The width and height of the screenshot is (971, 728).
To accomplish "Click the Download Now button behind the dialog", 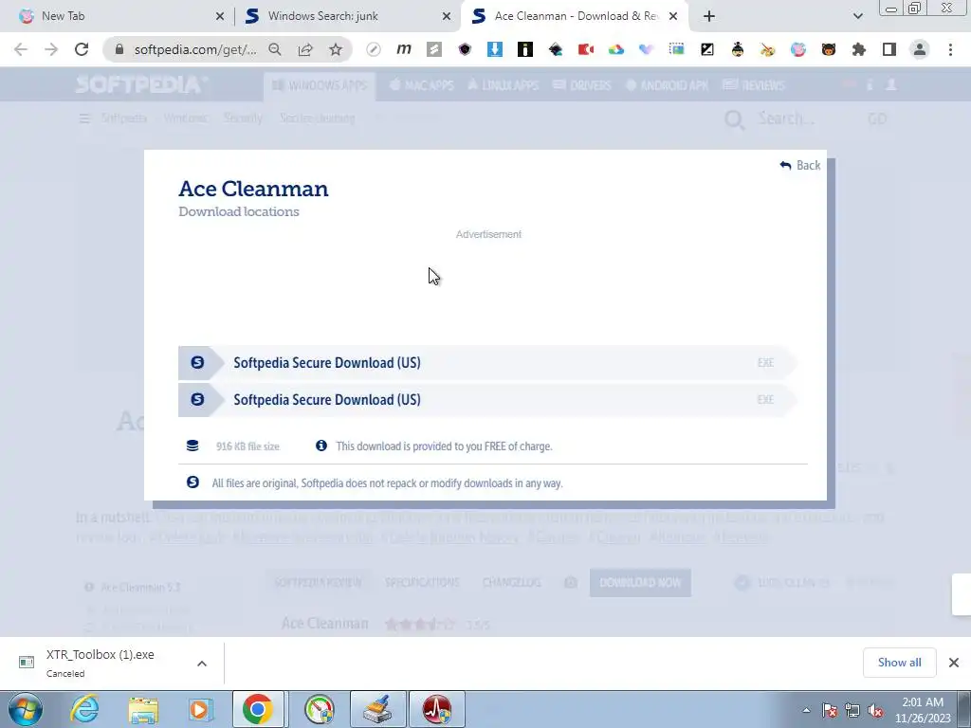I will point(640,583).
